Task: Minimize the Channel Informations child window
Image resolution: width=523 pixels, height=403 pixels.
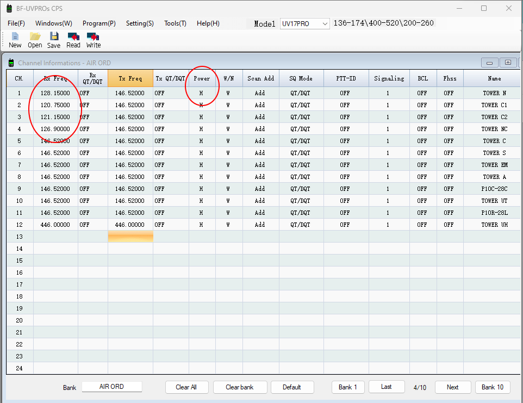Action: point(490,63)
